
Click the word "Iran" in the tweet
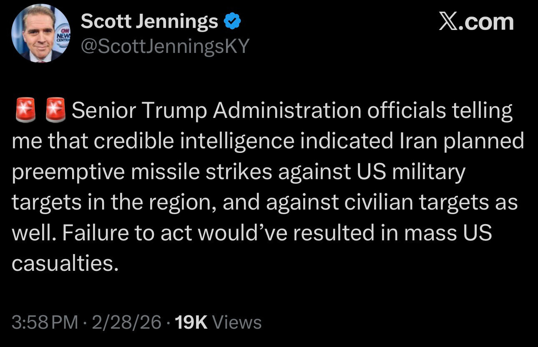pos(415,141)
